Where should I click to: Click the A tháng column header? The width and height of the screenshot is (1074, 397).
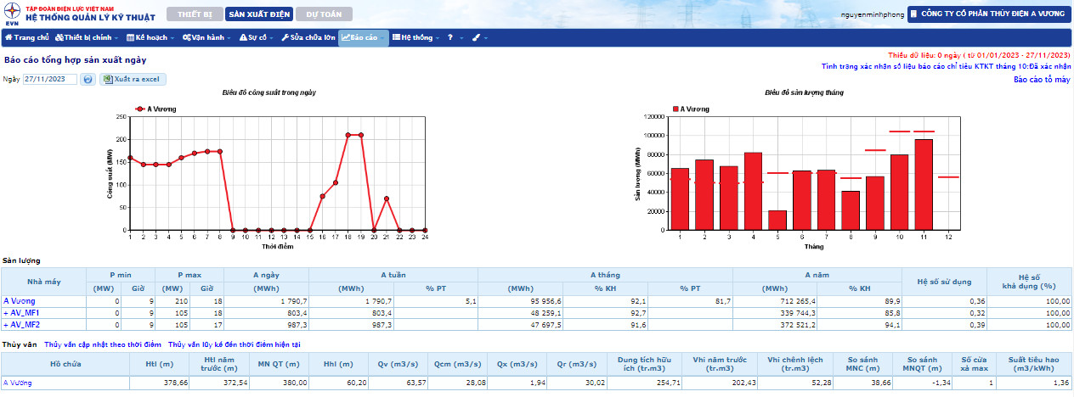(x=605, y=275)
